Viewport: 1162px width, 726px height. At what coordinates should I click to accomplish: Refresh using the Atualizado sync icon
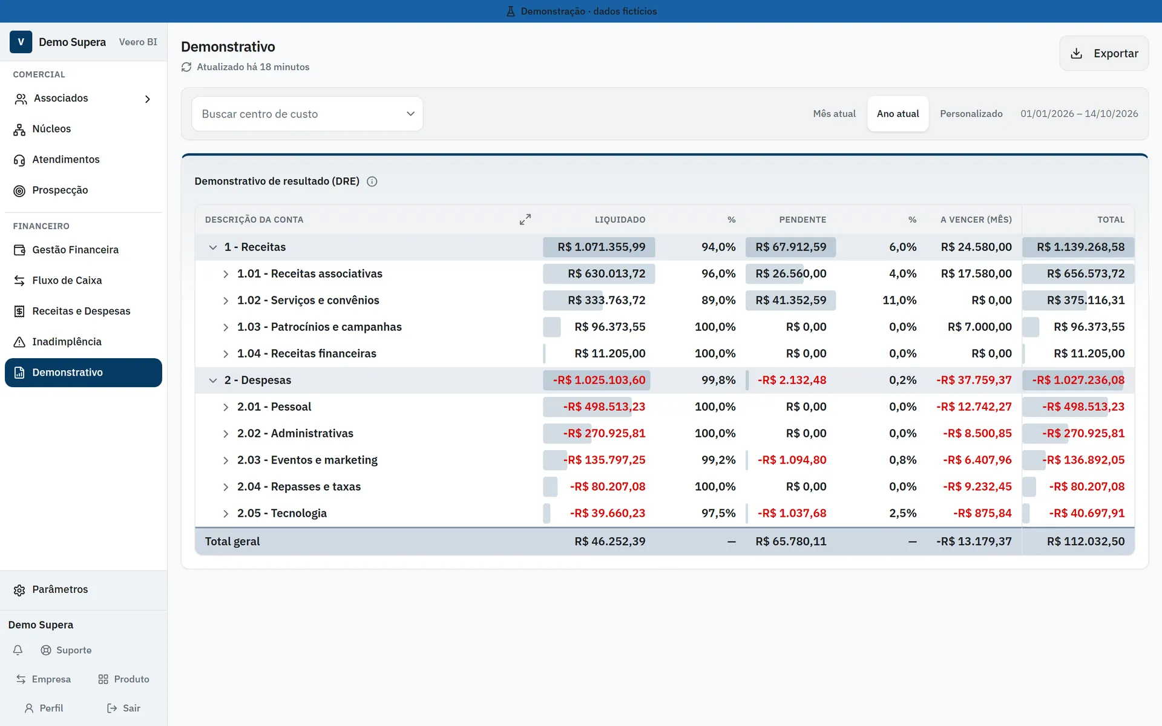click(186, 67)
